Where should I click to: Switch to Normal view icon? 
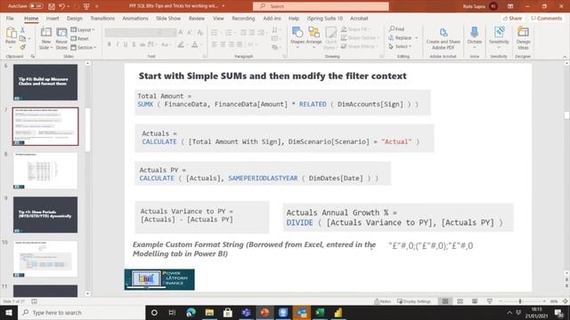point(445,301)
